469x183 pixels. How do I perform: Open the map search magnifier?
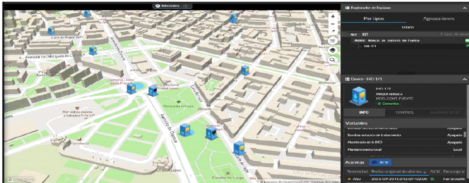coord(333,60)
